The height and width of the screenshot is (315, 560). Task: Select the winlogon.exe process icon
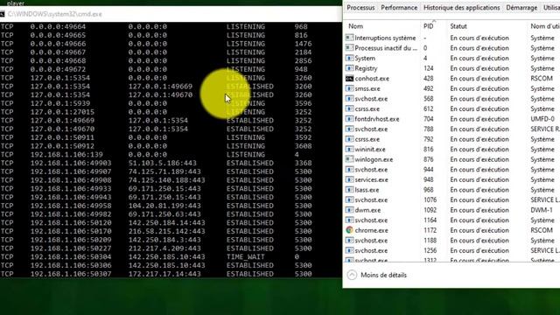(349, 159)
